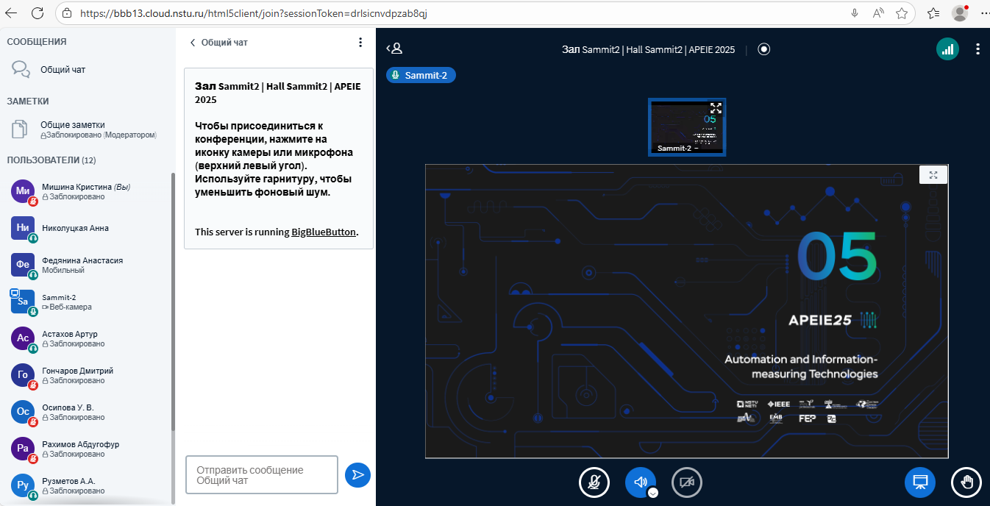The image size is (990, 506).
Task: Open the connection status bars icon
Action: [x=947, y=49]
